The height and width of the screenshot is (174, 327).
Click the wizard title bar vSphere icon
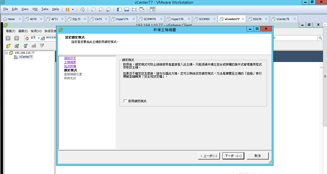click(61, 30)
